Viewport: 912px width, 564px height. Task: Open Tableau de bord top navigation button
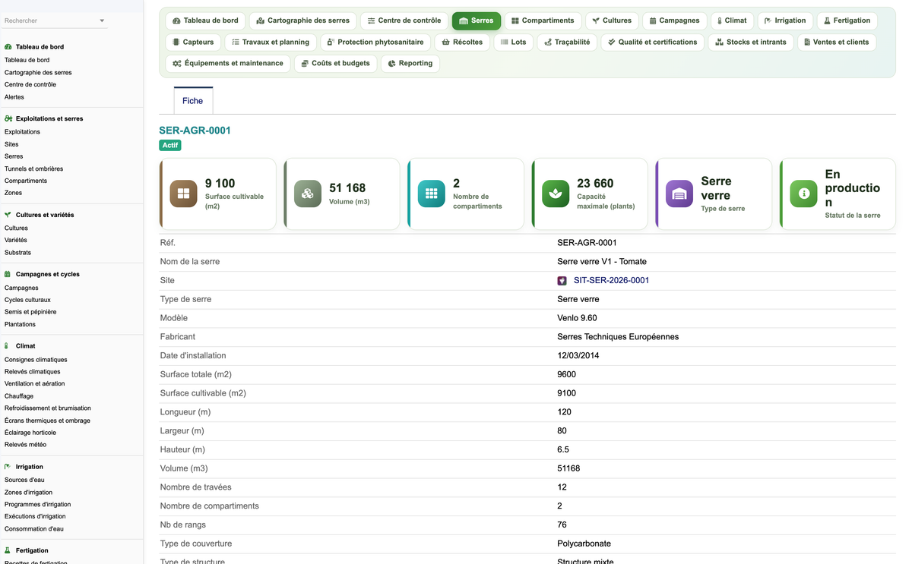205,20
